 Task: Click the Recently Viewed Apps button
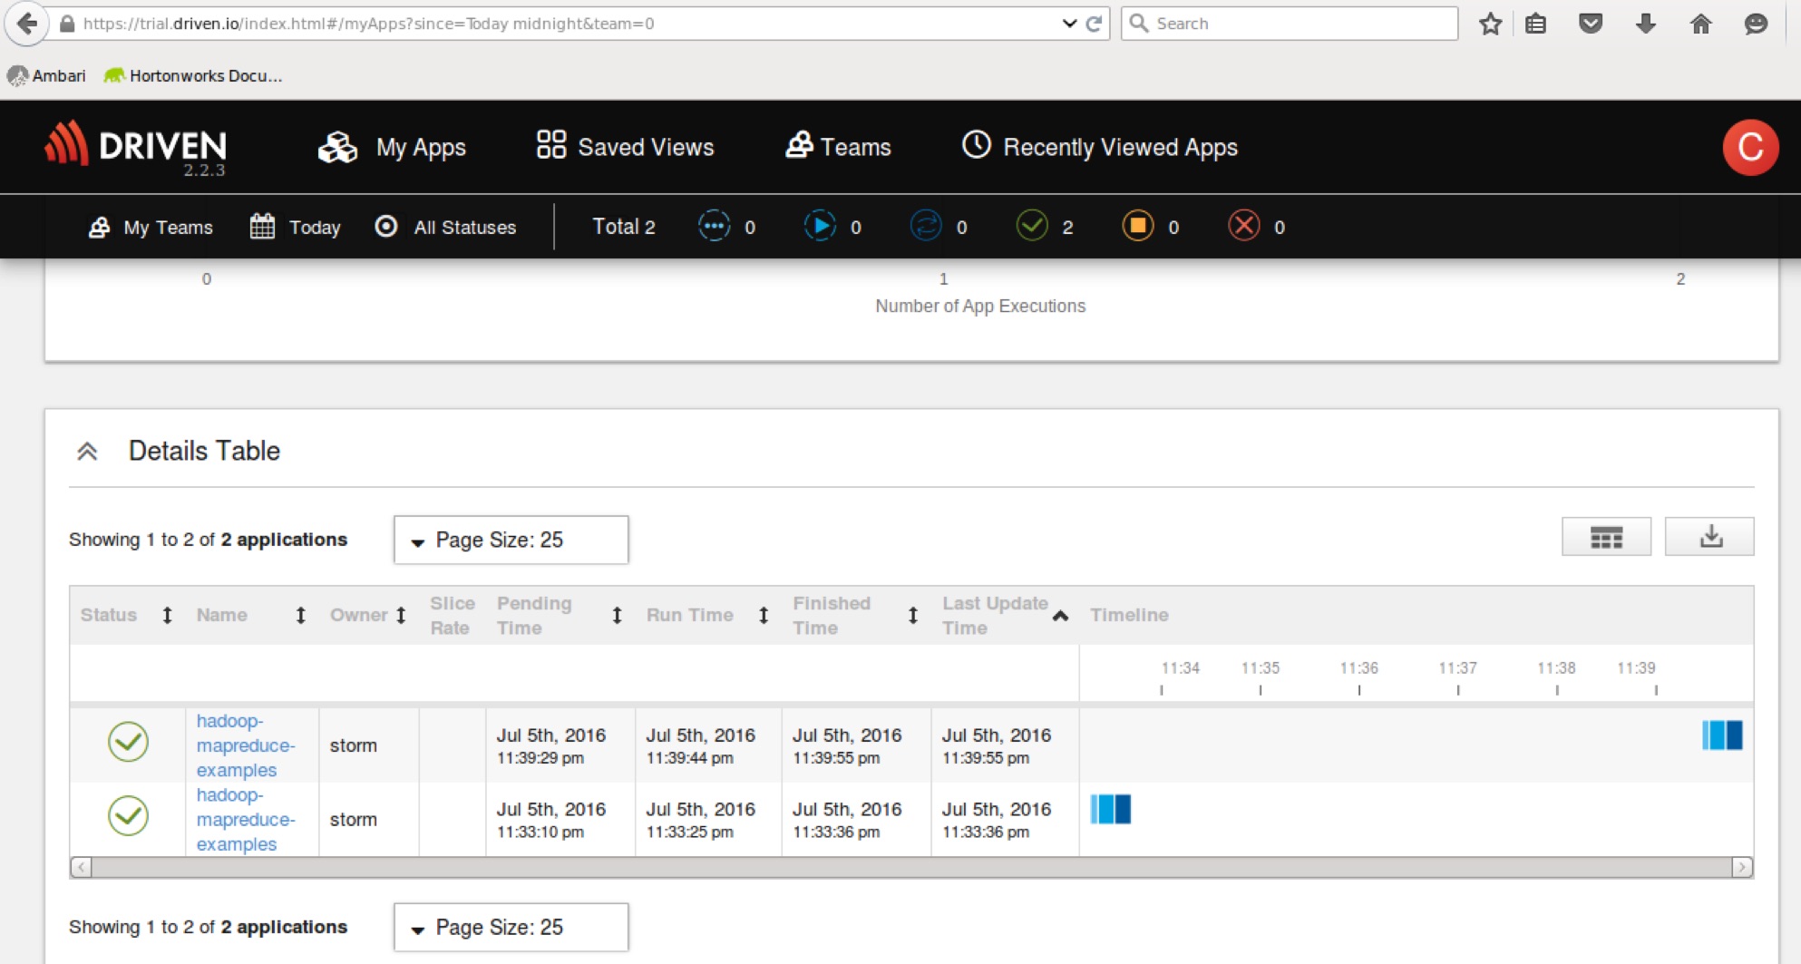(1099, 147)
